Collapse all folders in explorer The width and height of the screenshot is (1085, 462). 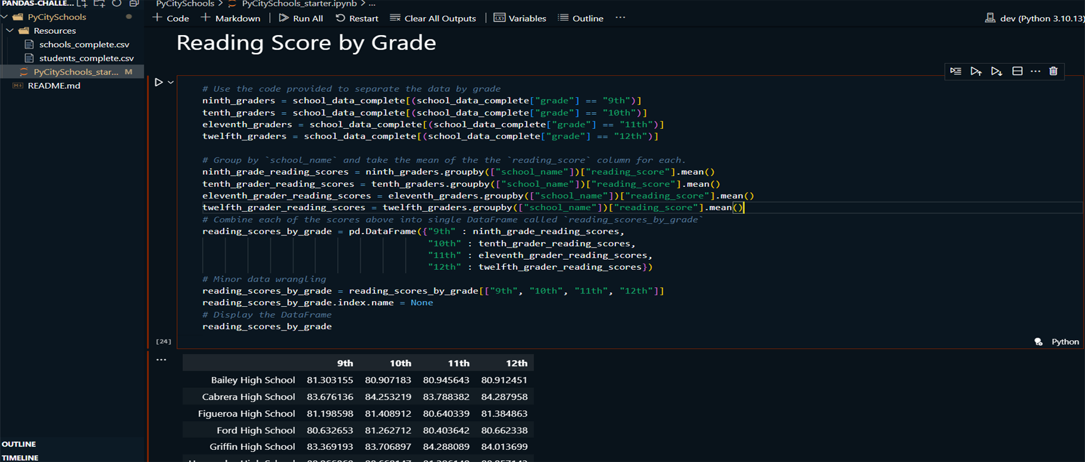pyautogui.click(x=134, y=4)
